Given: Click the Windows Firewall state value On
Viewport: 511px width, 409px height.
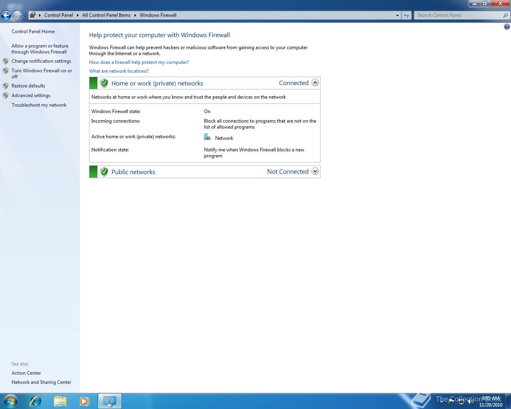Looking at the screenshot, I should (207, 111).
